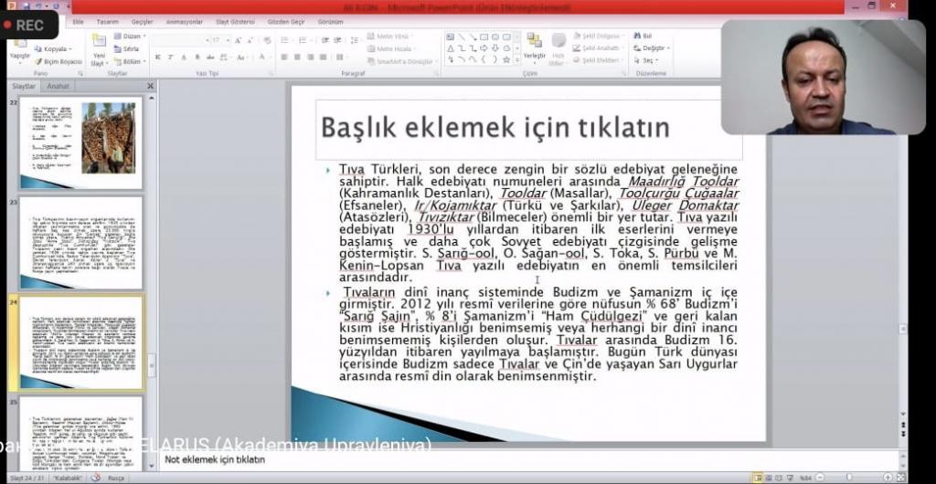Screen dimensions: 936x484
Task: Switch to Slide Sorter view in status bar
Action: pos(769,478)
